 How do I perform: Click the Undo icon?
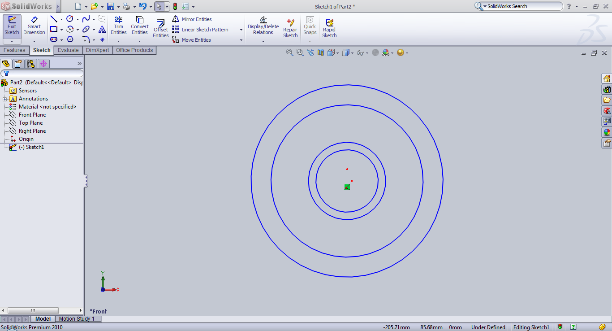pyautogui.click(x=143, y=6)
